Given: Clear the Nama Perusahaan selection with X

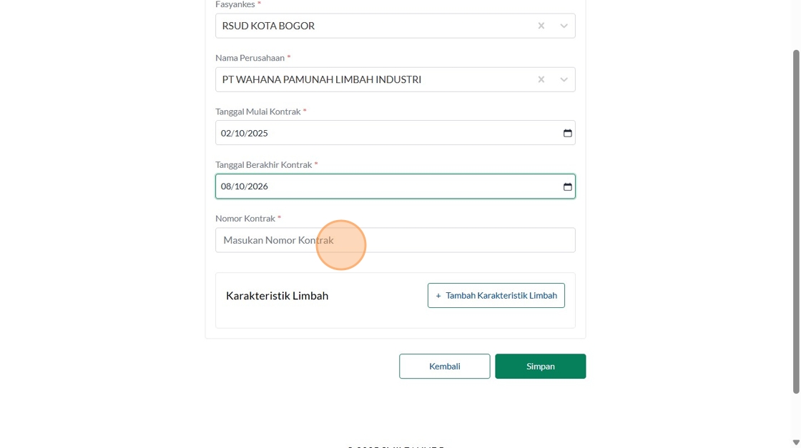Looking at the screenshot, I should click(x=541, y=79).
